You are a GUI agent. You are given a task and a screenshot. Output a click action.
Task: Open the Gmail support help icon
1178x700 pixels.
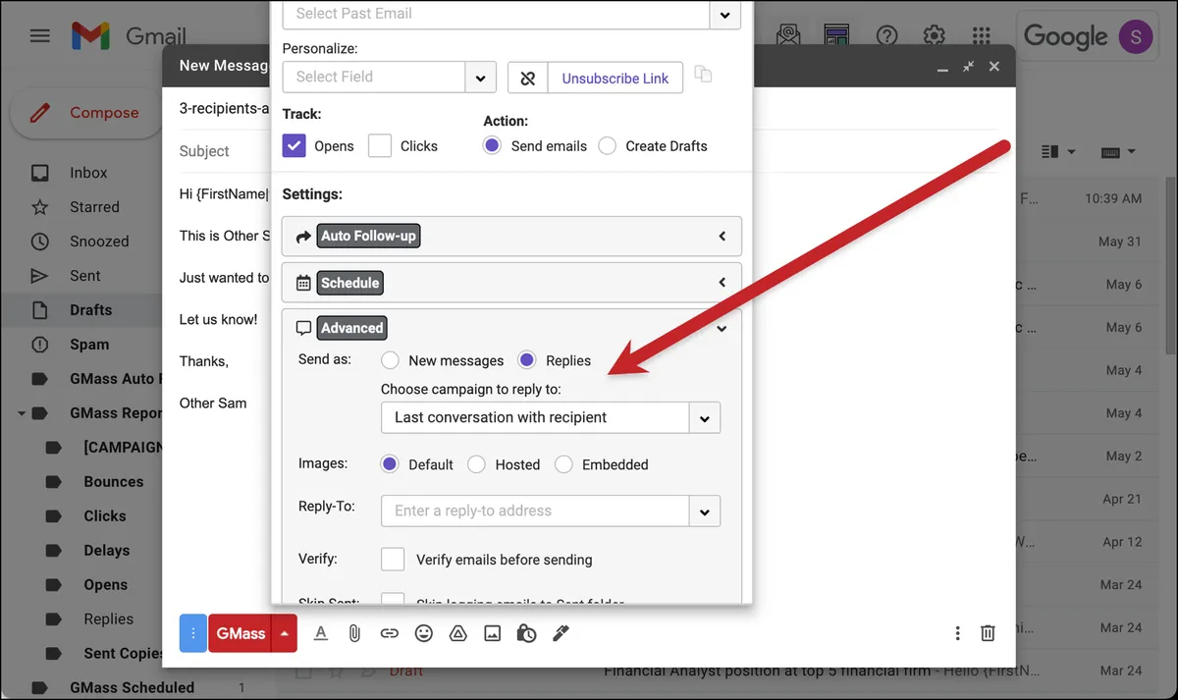click(x=886, y=36)
